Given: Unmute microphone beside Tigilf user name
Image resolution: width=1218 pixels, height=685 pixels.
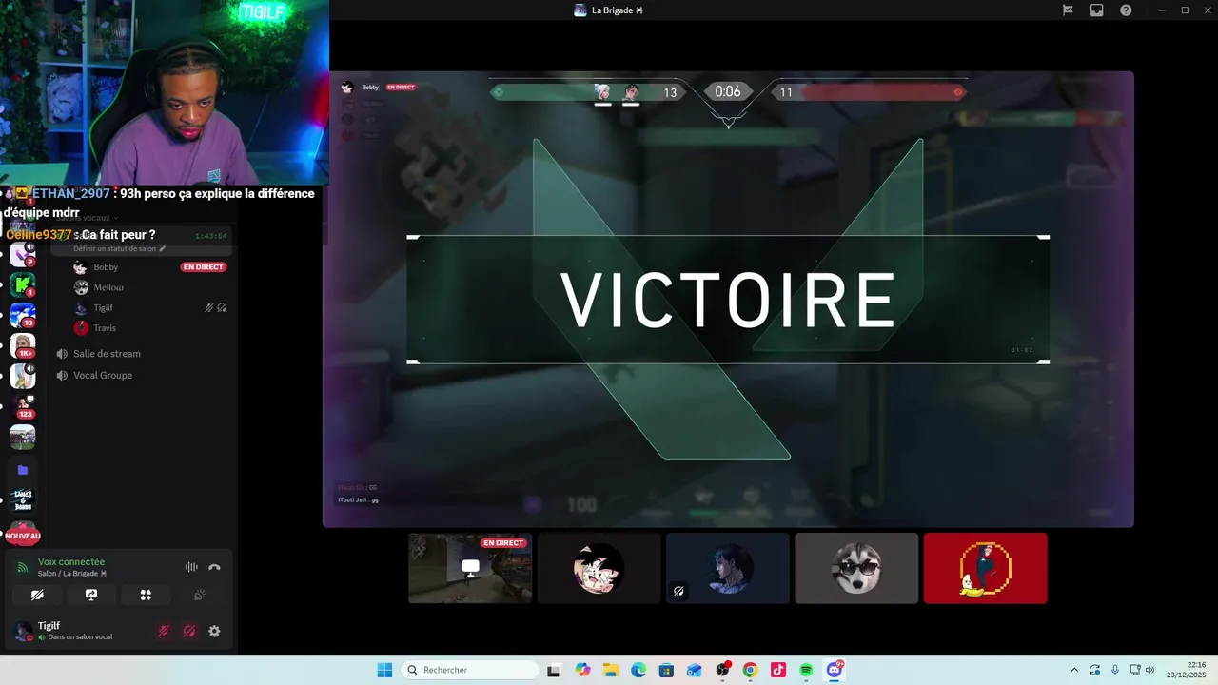Looking at the screenshot, I should pos(164,631).
